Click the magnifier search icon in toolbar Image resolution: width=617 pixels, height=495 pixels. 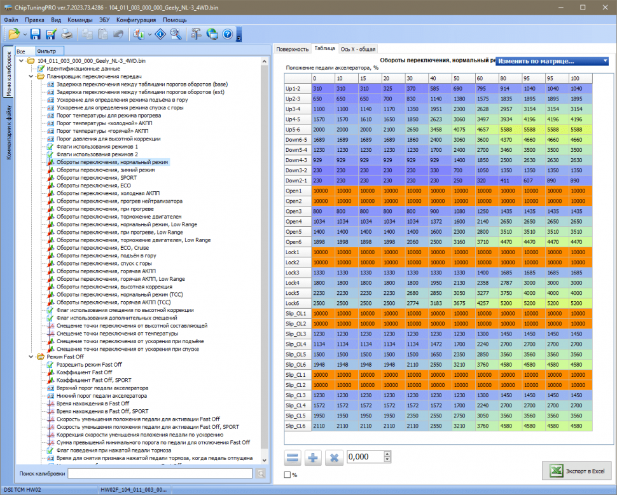pos(176,34)
